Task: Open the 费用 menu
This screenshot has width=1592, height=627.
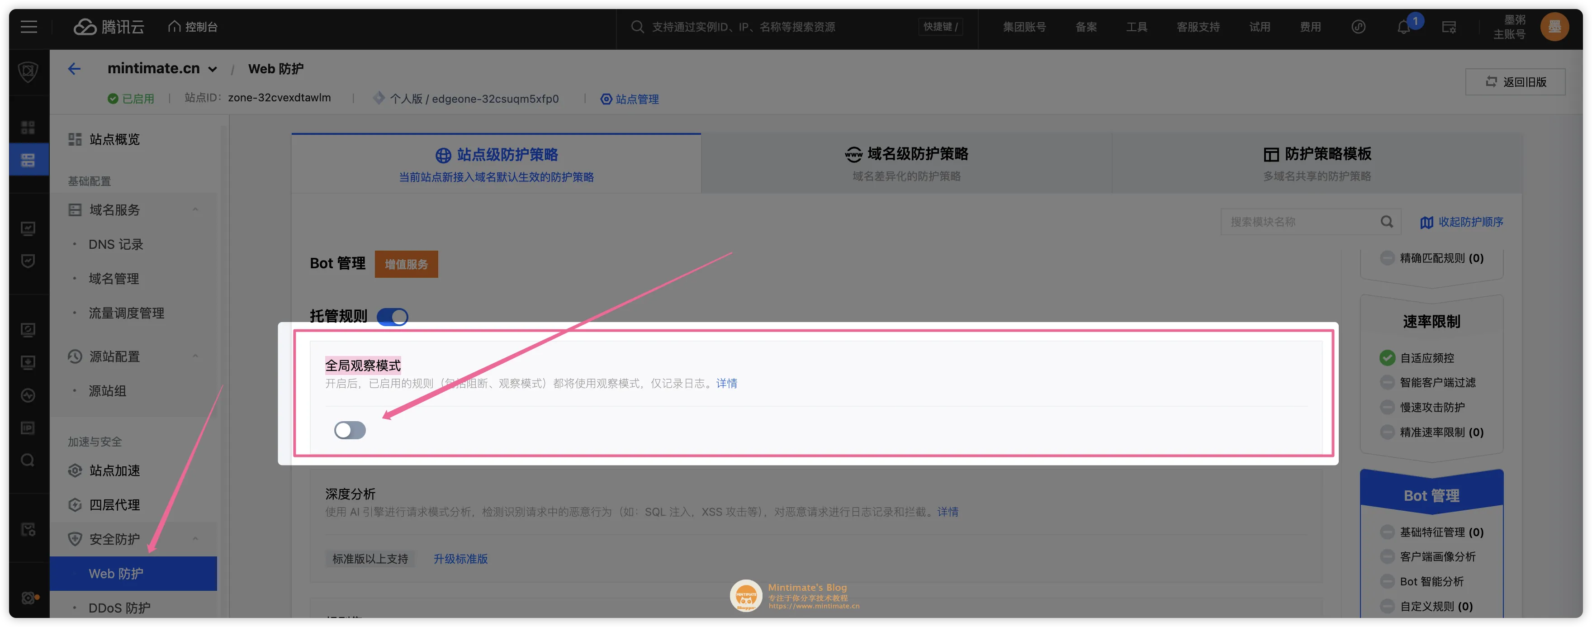Action: [1310, 27]
